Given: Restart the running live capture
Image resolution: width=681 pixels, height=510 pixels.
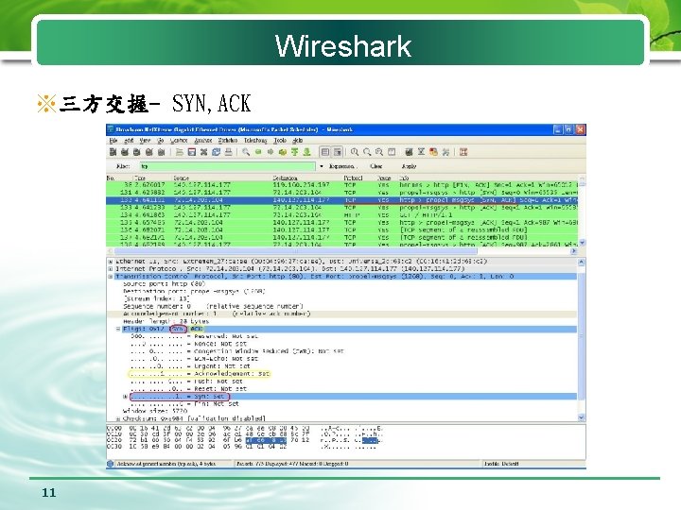Looking at the screenshot, I should (x=161, y=152).
